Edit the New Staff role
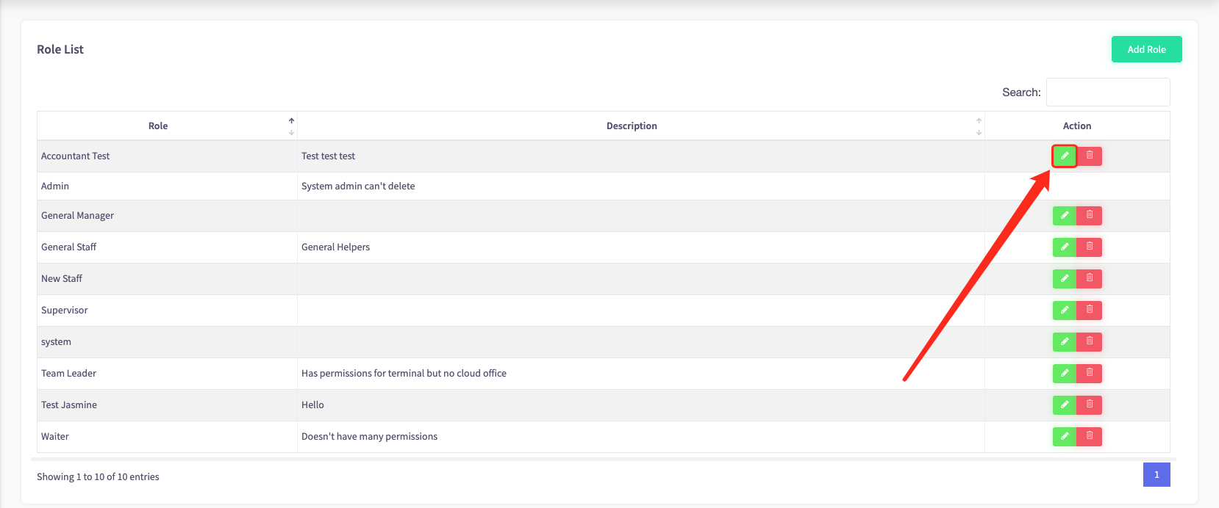1219x508 pixels. coord(1064,278)
